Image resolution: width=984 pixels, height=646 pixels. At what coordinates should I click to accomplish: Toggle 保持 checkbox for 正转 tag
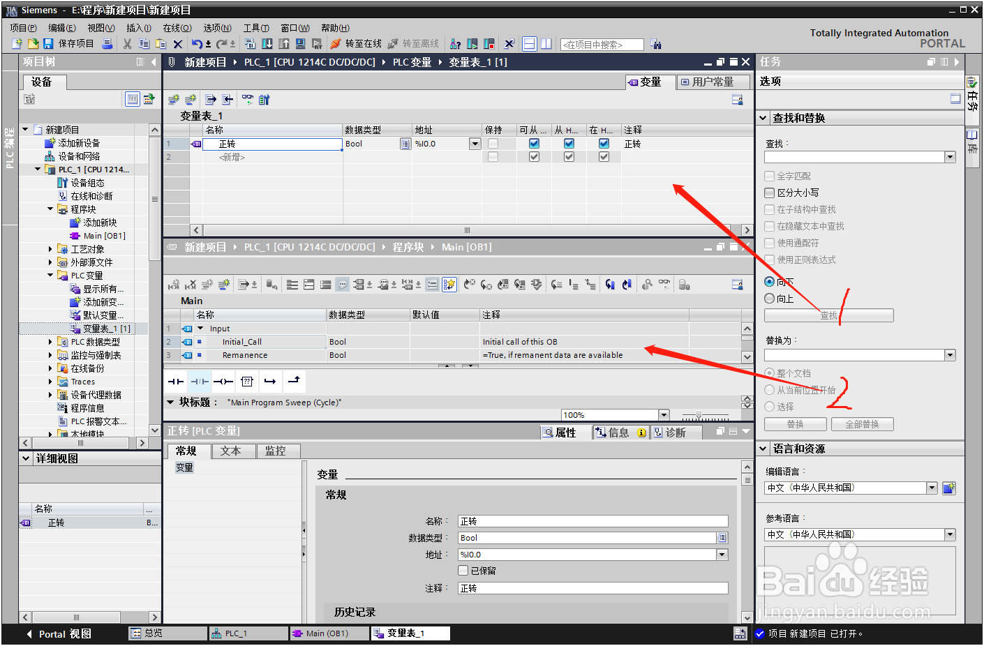(x=493, y=144)
